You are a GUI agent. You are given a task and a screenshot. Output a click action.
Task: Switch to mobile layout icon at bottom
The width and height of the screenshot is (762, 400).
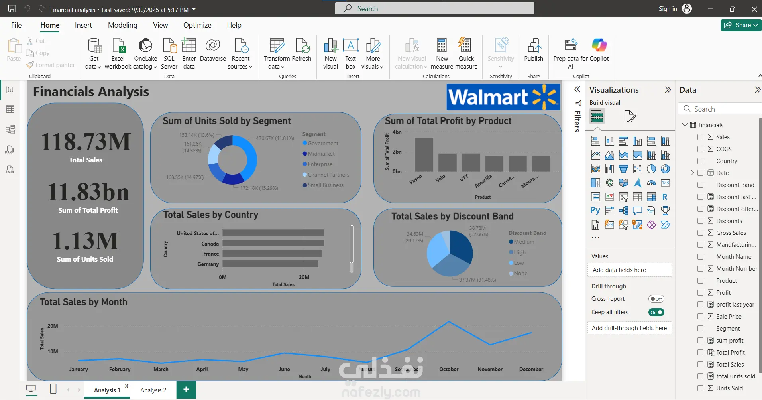(x=53, y=389)
